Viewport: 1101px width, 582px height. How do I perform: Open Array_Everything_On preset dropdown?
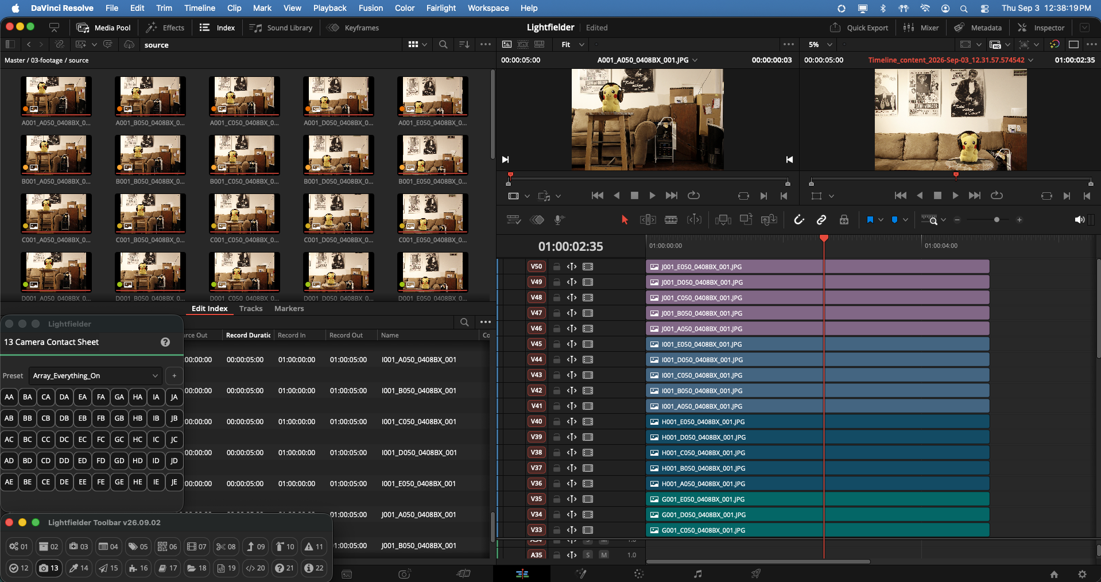coord(95,375)
